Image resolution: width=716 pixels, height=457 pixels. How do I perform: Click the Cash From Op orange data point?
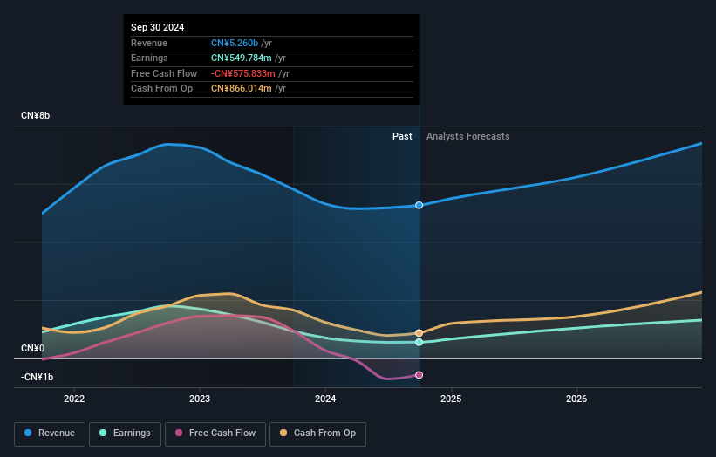tap(419, 333)
